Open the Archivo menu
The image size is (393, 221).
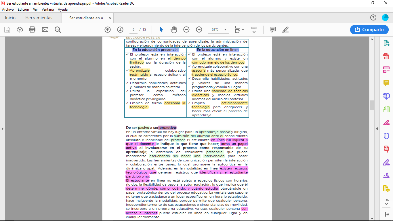click(8, 9)
